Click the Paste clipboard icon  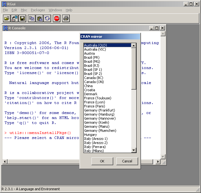(40, 18)
